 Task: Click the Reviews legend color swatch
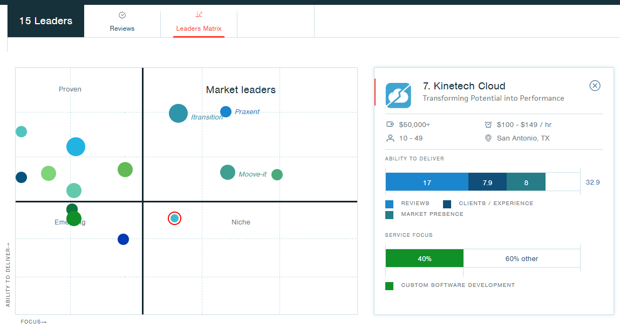(x=390, y=204)
